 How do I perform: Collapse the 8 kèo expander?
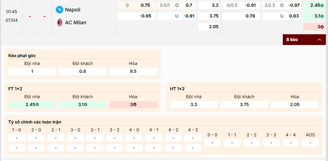pos(304,40)
